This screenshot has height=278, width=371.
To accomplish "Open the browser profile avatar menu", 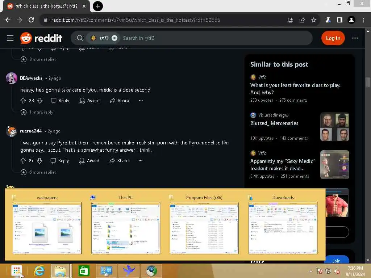I will tap(351, 20).
